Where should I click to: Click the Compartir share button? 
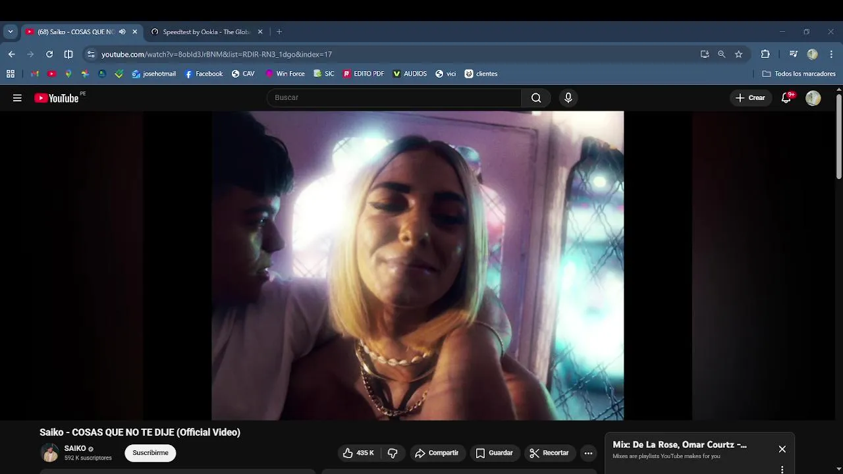(437, 453)
